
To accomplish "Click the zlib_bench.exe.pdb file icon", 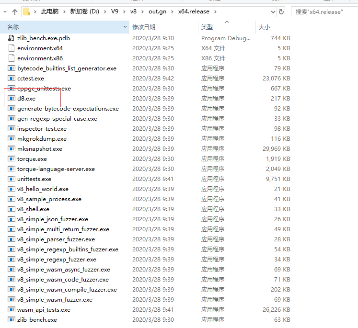I will [x=12, y=38].
